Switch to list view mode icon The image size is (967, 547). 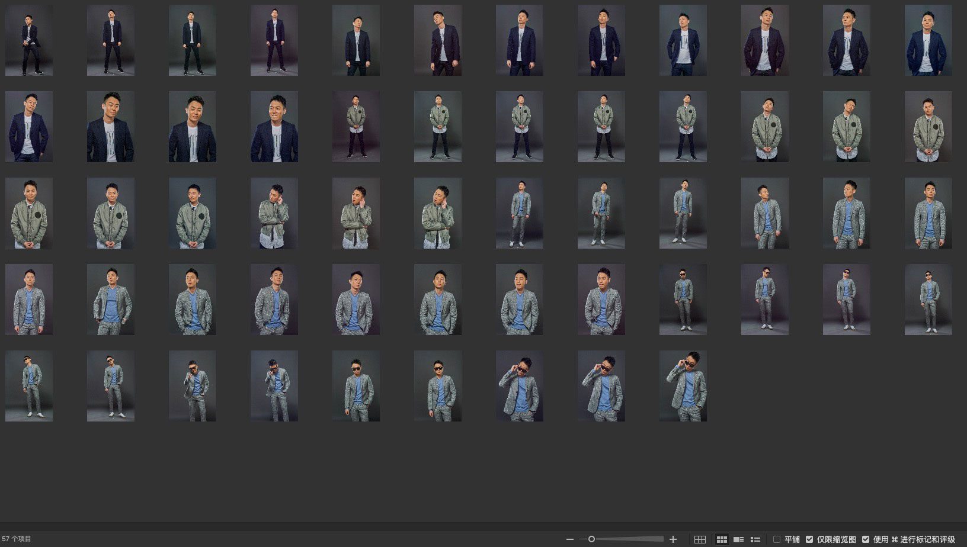click(755, 539)
